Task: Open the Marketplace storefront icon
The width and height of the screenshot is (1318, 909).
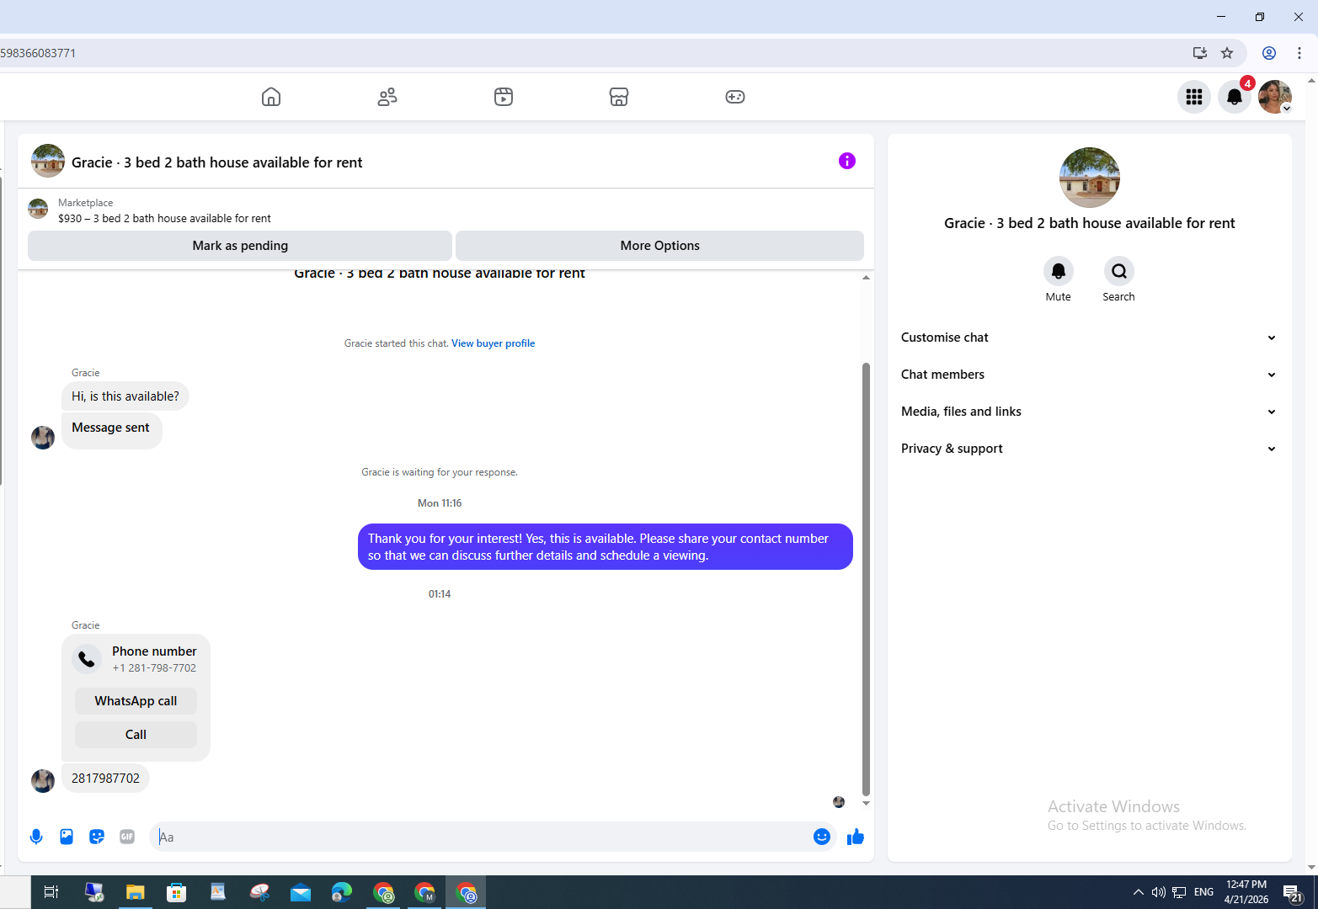Action: pos(619,97)
